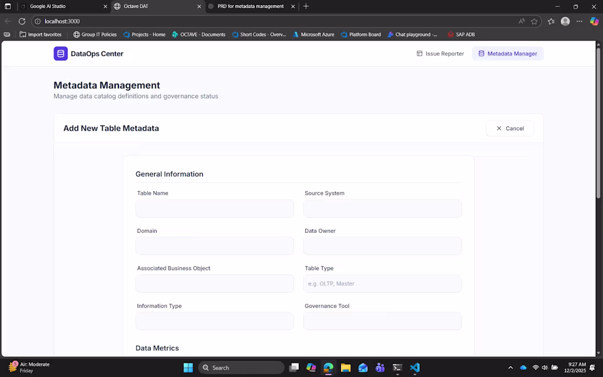This screenshot has width=603, height=377.
Task: Select the Domain input box
Action: coord(214,246)
